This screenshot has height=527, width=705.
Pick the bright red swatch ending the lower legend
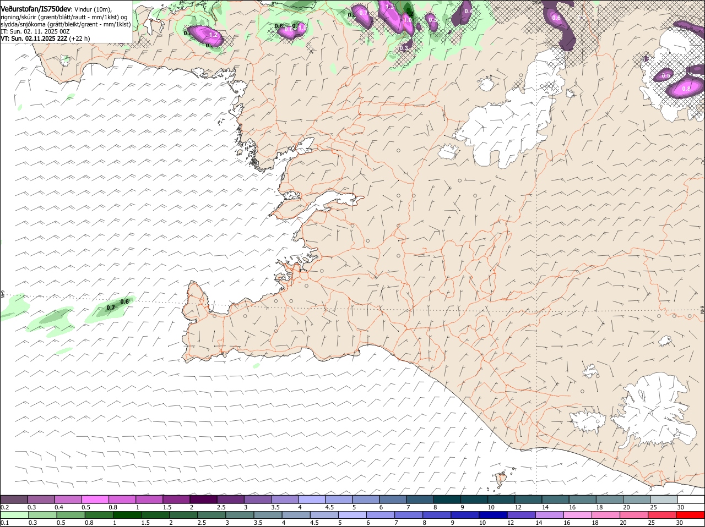point(691,515)
